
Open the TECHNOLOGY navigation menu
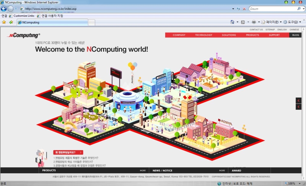coord(204,35)
